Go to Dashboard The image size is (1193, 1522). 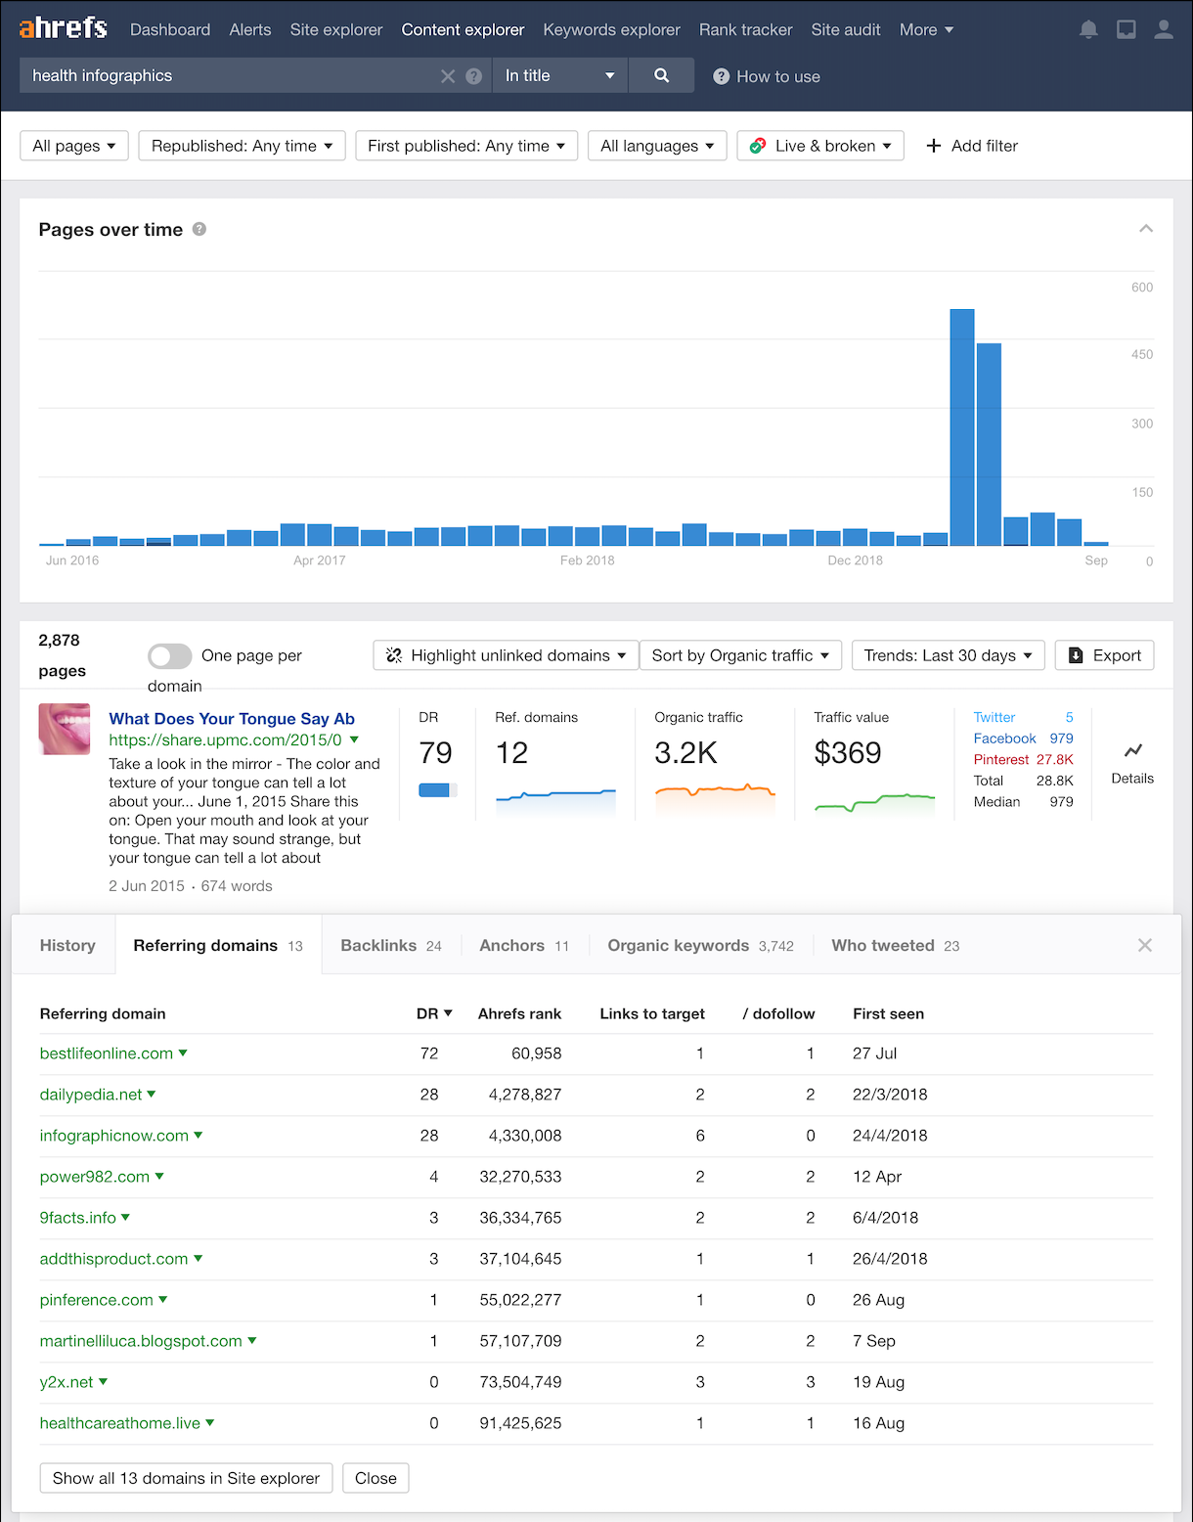170,29
